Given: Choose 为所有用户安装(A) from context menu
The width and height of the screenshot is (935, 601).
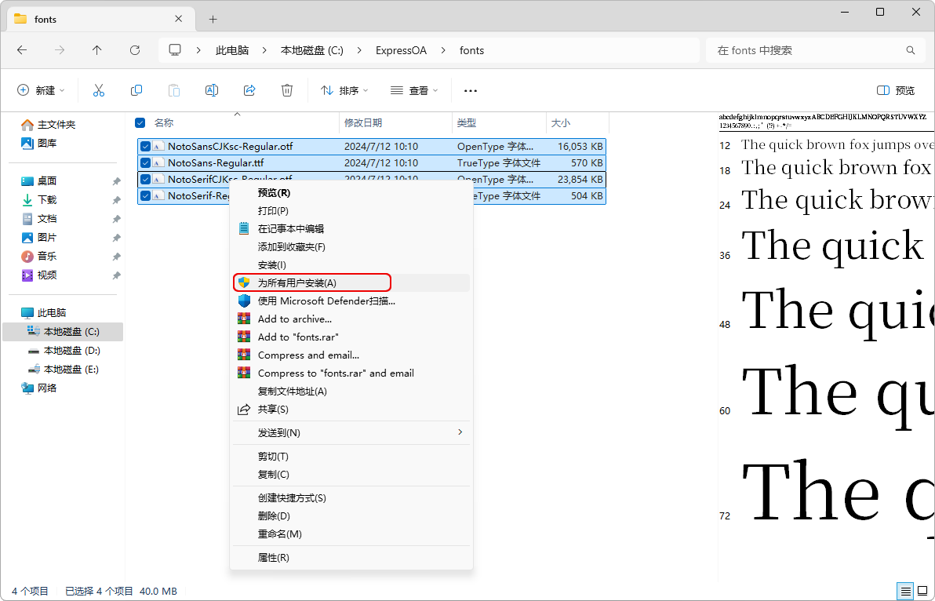Looking at the screenshot, I should 297,282.
